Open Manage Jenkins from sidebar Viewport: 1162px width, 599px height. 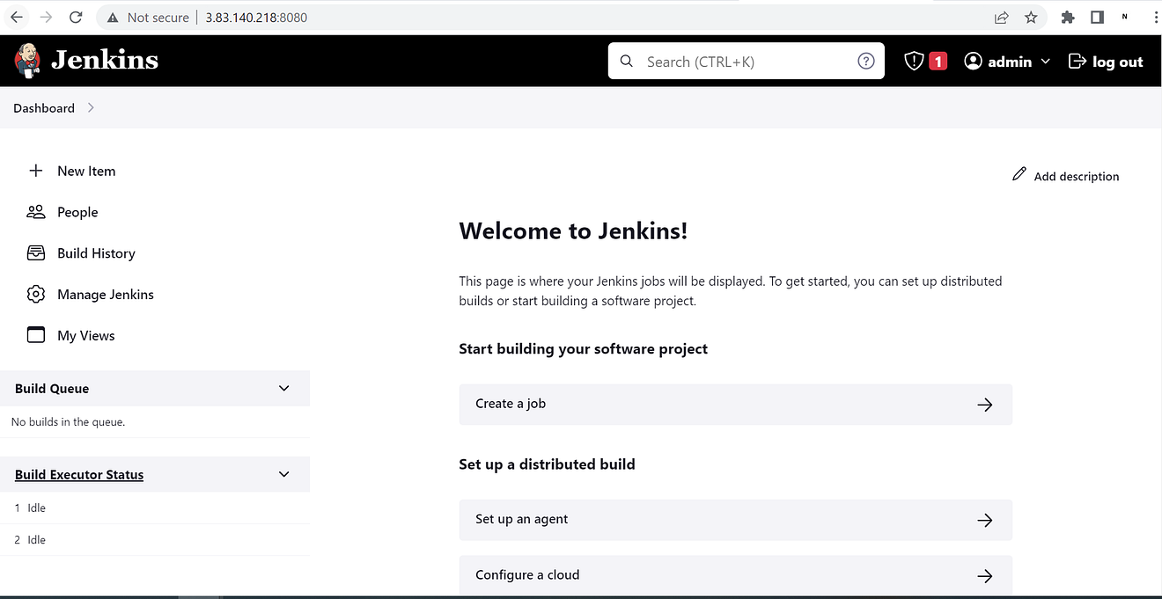pyautogui.click(x=106, y=295)
